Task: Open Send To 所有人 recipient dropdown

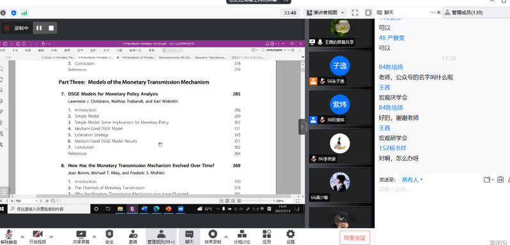Action: pyautogui.click(x=412, y=179)
